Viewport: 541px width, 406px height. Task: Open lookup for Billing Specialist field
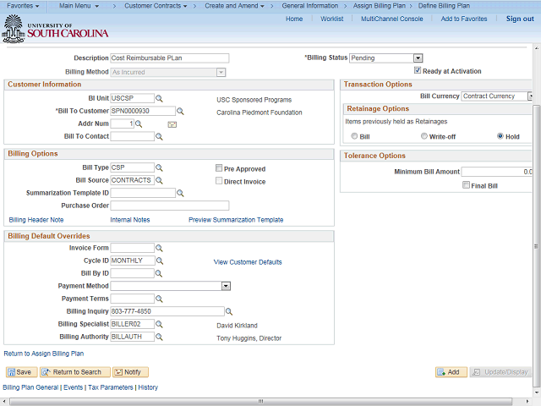(x=159, y=324)
